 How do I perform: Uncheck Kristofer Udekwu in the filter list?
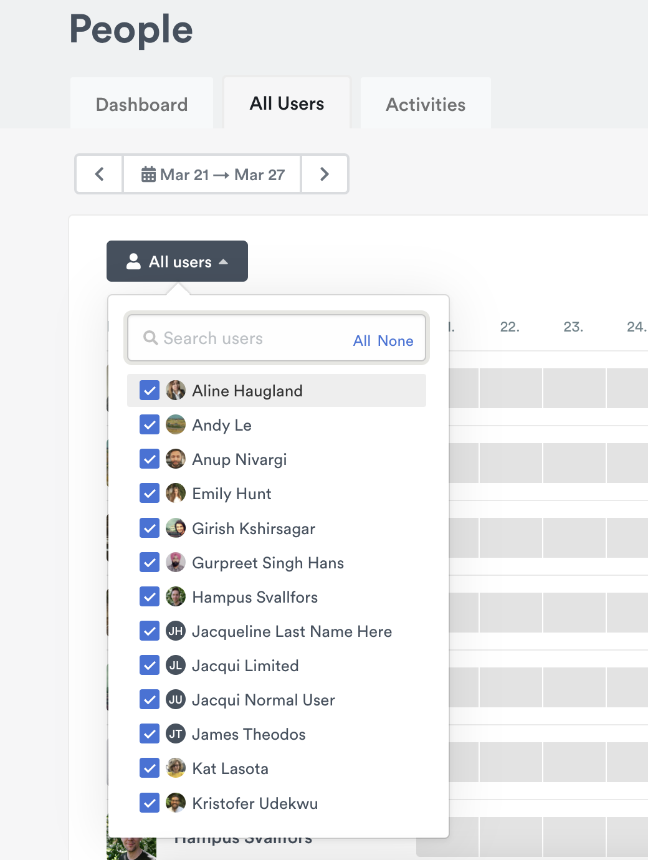(150, 803)
